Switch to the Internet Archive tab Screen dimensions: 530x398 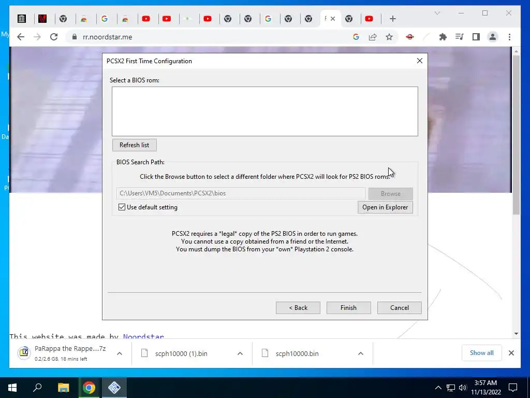point(22,19)
